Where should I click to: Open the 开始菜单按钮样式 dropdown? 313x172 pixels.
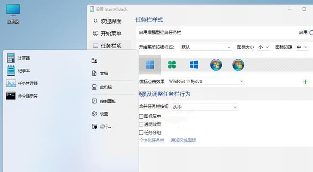click(206, 47)
